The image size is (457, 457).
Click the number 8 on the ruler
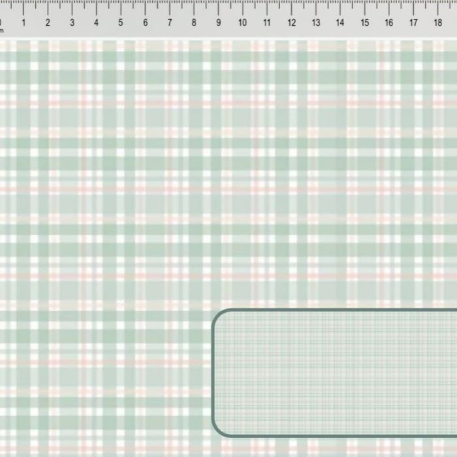(x=194, y=23)
